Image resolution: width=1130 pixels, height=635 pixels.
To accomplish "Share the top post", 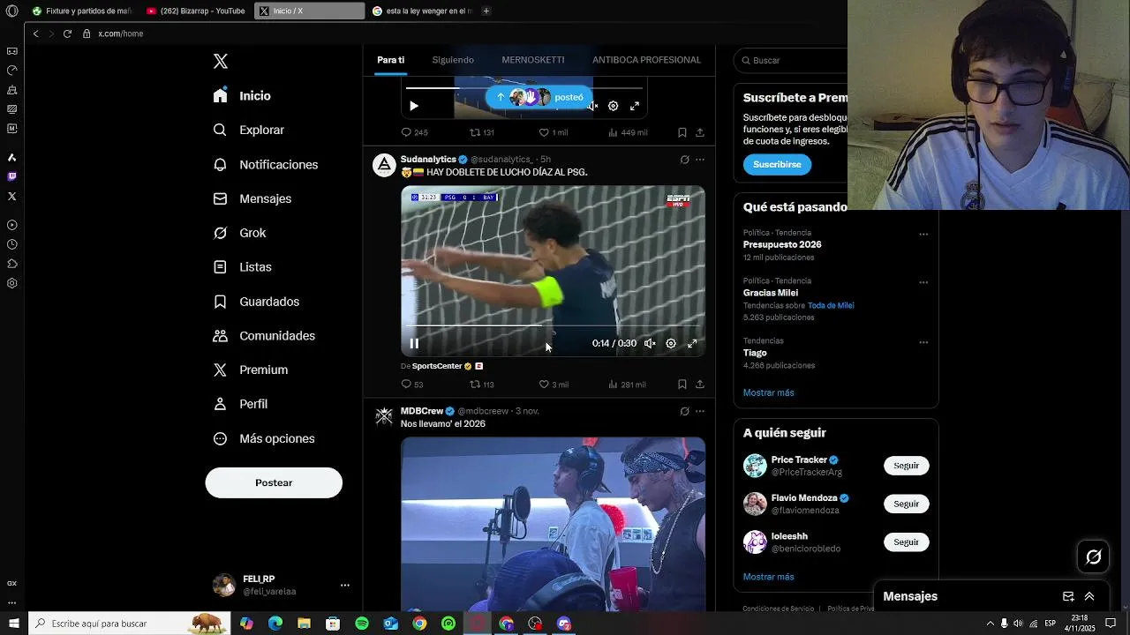I will (x=700, y=132).
